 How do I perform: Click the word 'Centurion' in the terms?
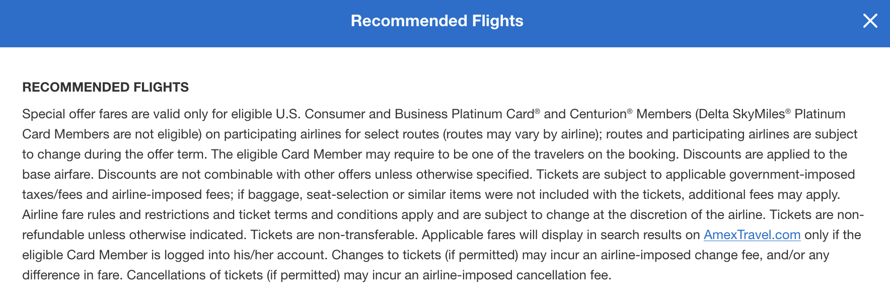[598, 114]
